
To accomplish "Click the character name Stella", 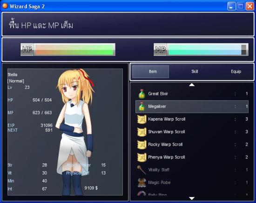I will 13,74.
